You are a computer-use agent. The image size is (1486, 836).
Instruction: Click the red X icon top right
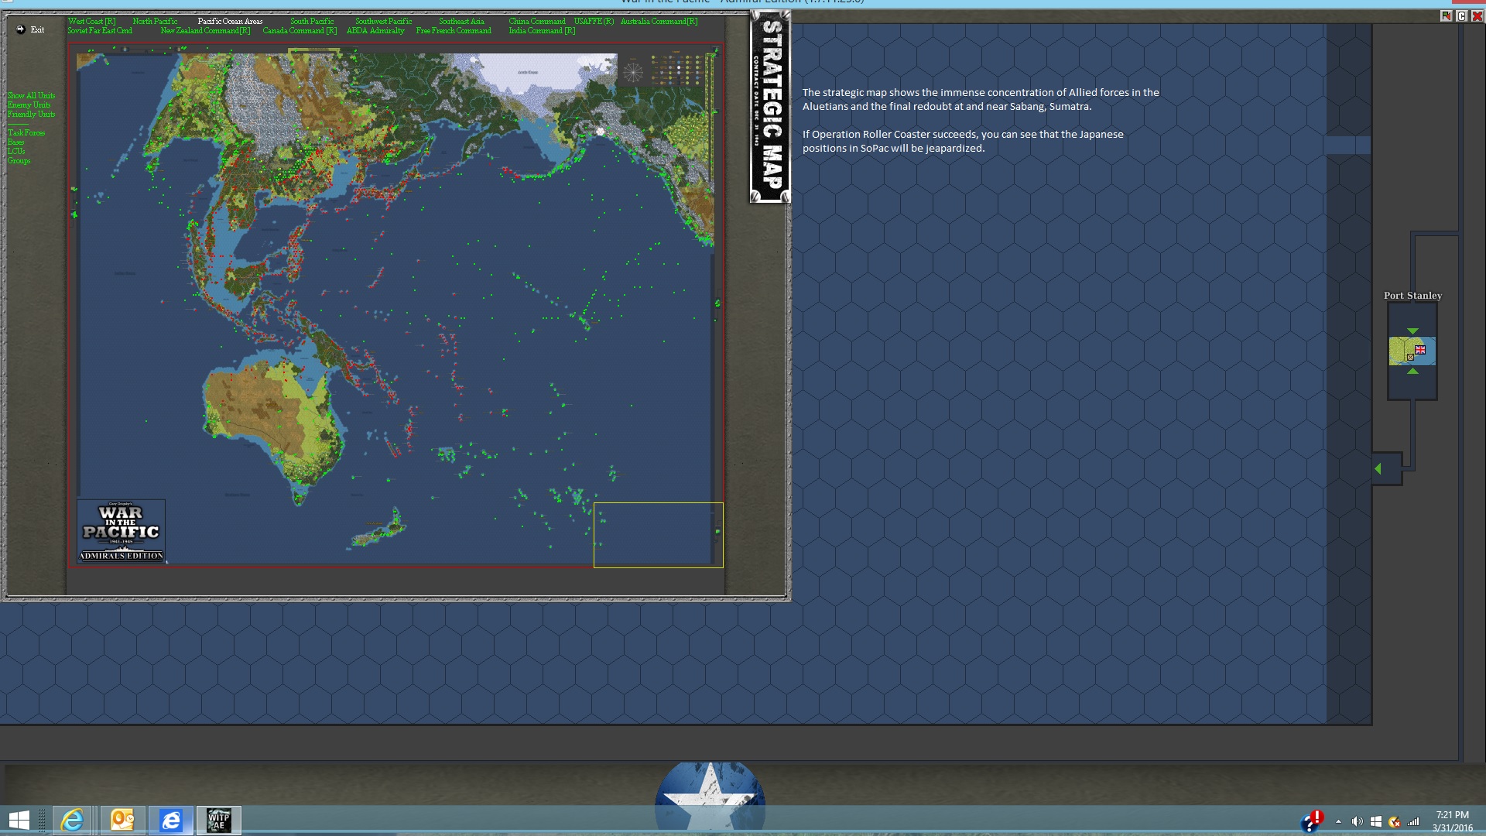click(1477, 16)
